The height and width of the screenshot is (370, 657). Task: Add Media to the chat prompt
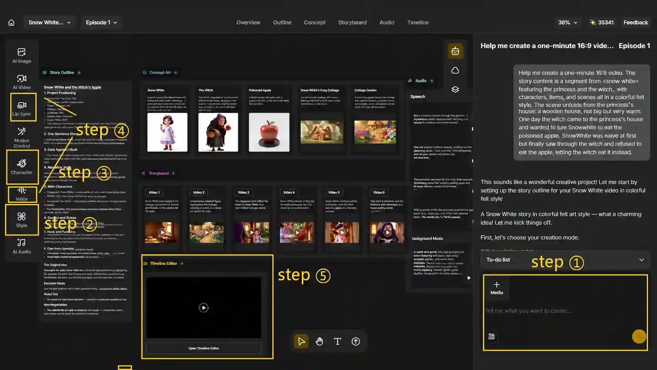tap(497, 288)
